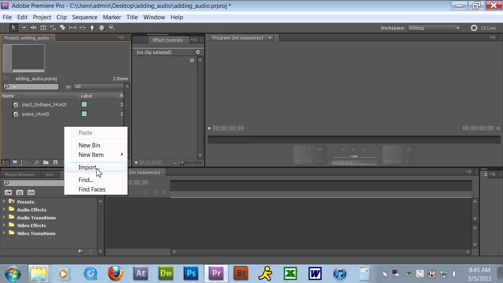The width and height of the screenshot is (503, 283).
Task: Open Firefox from the taskbar
Action: pyautogui.click(x=116, y=274)
